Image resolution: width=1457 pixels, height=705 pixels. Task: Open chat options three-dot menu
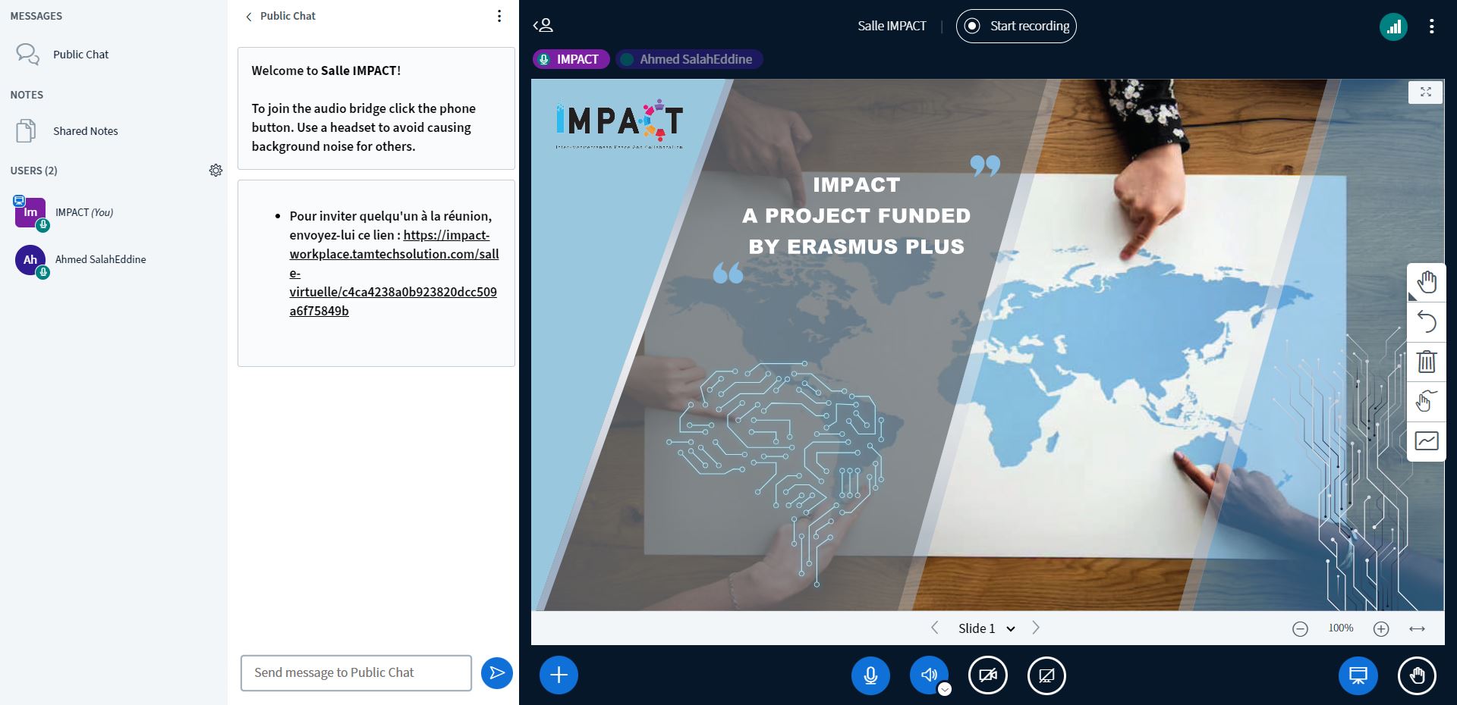[x=499, y=16]
